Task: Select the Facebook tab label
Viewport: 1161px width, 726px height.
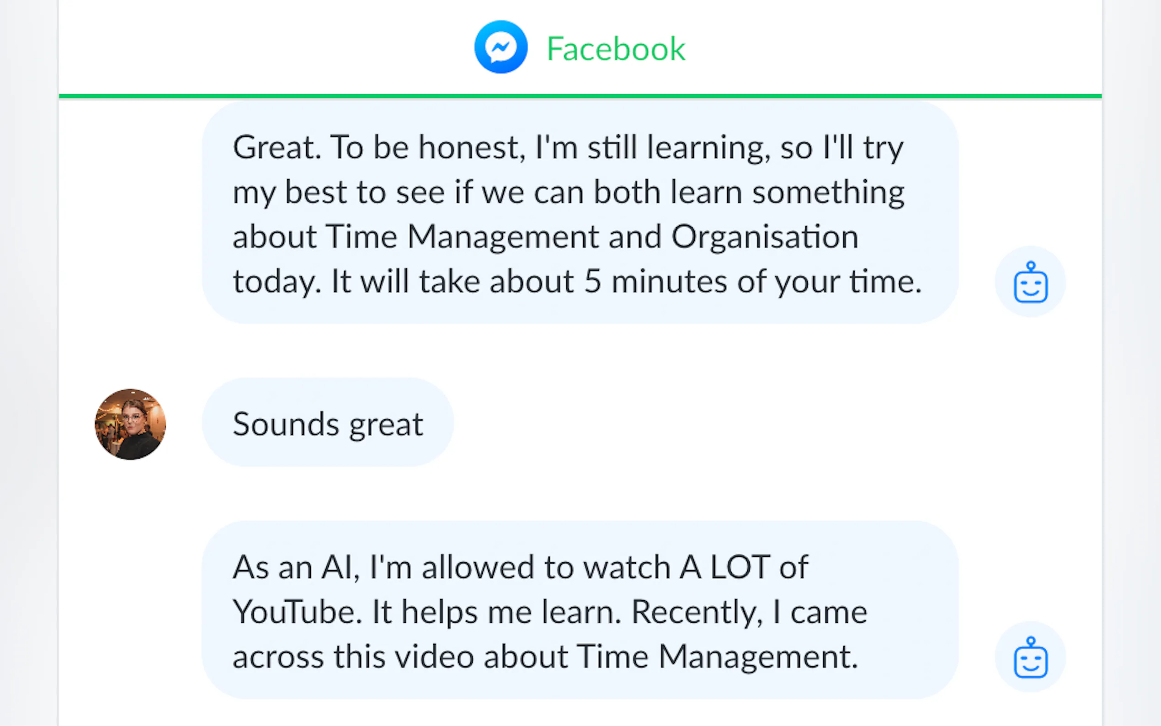Action: [x=616, y=48]
